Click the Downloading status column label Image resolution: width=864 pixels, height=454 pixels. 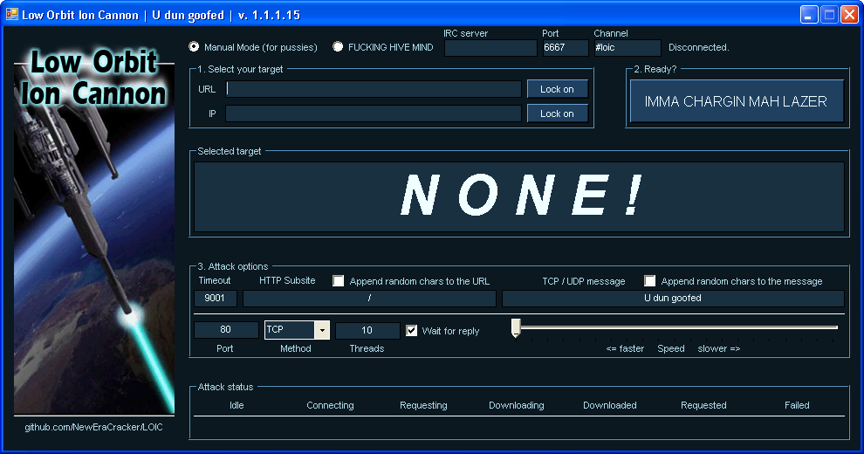[517, 405]
